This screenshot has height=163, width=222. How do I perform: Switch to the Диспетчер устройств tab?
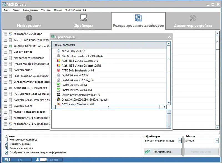pos(193,21)
